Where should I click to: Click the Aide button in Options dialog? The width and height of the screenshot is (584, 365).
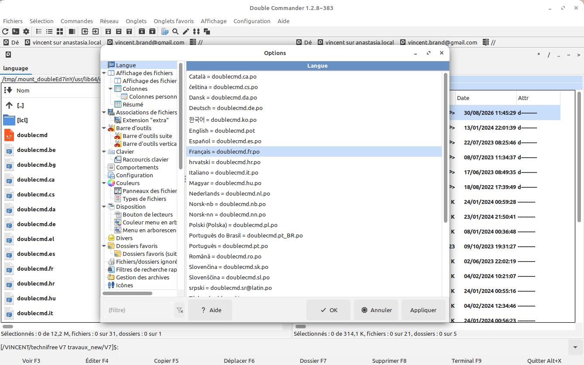(210, 310)
